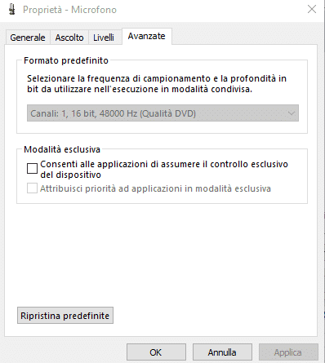Click the microphone icon in title bar

click(11, 10)
